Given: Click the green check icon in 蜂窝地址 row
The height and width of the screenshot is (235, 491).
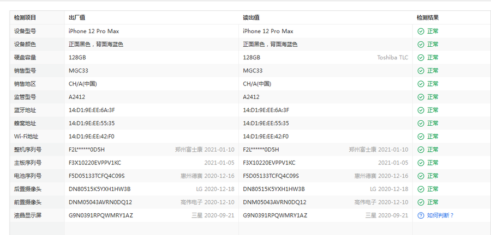Looking at the screenshot, I should coord(421,123).
